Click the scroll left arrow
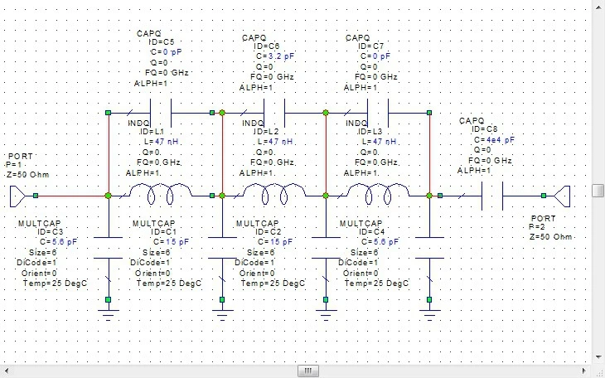 (x=6, y=371)
